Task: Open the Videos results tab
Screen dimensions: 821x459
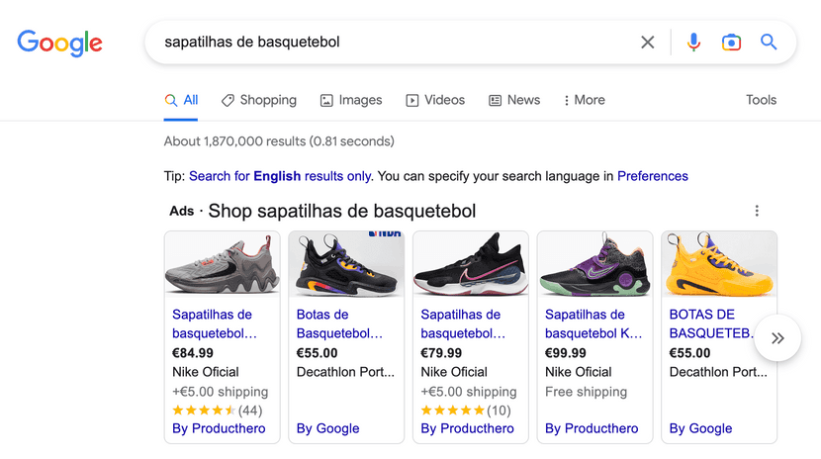Action: [x=435, y=100]
